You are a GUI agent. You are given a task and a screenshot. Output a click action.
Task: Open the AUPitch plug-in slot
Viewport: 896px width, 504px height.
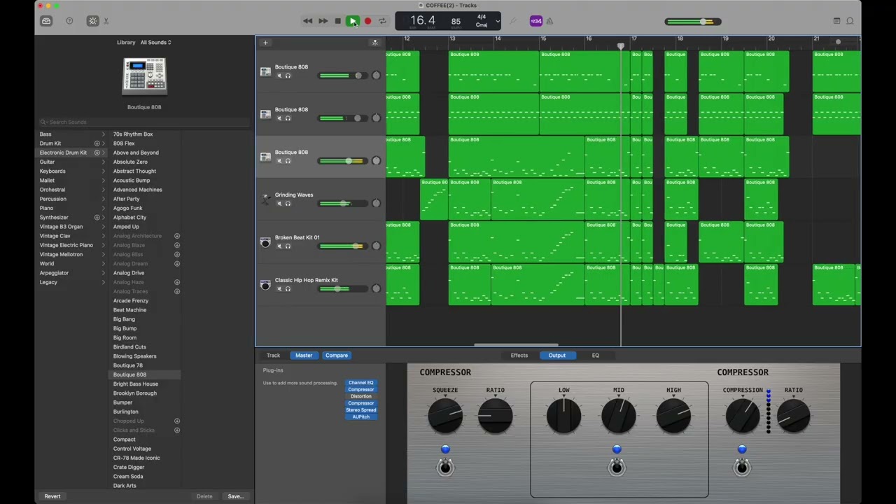[x=361, y=416]
